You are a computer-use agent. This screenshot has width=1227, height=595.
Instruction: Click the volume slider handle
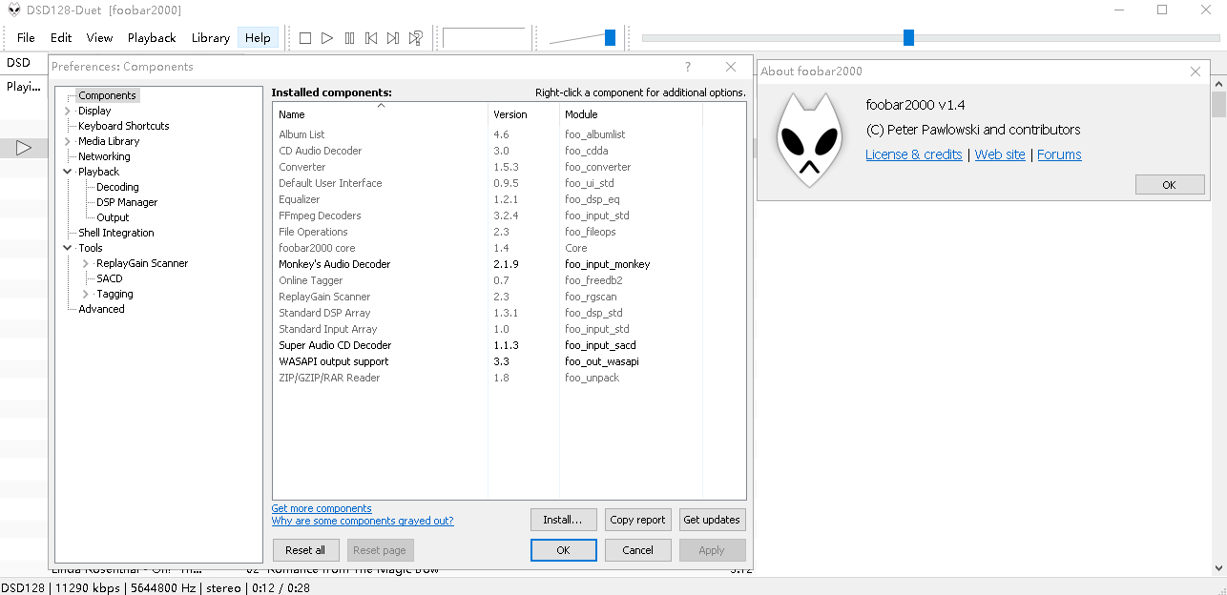point(610,38)
